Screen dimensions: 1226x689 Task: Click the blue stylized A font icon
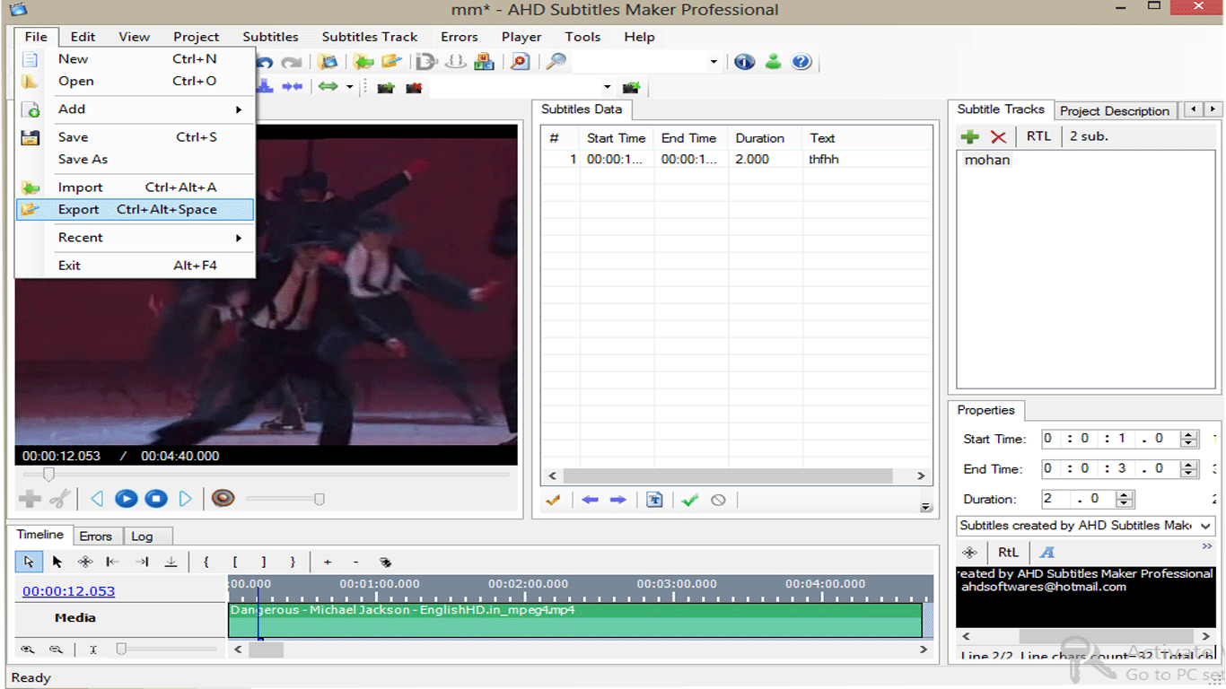pyautogui.click(x=1047, y=552)
